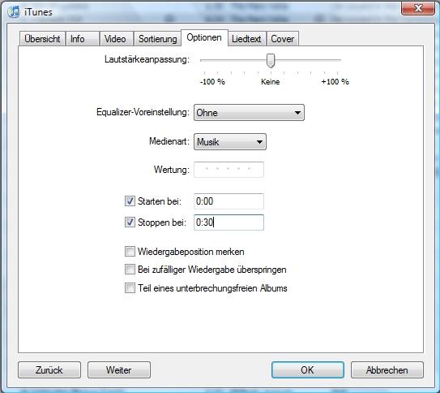Click the iTunes icon in title bar

click(14, 12)
